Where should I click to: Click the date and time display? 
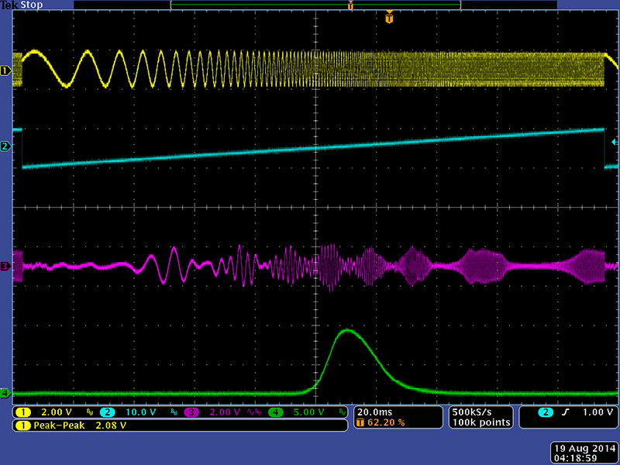pos(584,453)
